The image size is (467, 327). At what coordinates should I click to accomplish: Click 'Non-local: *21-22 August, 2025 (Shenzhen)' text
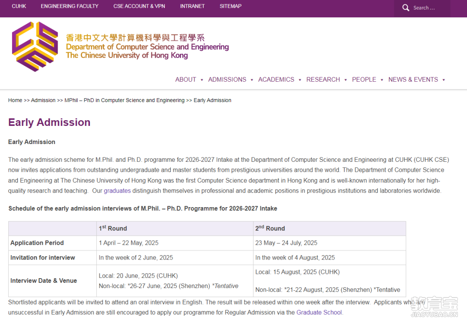pos(313,290)
